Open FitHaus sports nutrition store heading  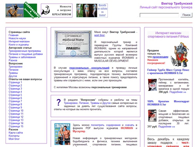click(x=168, y=35)
